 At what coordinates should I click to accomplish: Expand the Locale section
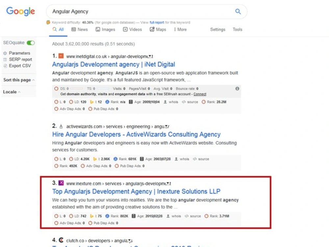coord(12,92)
